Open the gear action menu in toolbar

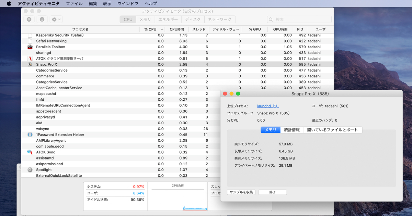(56, 20)
